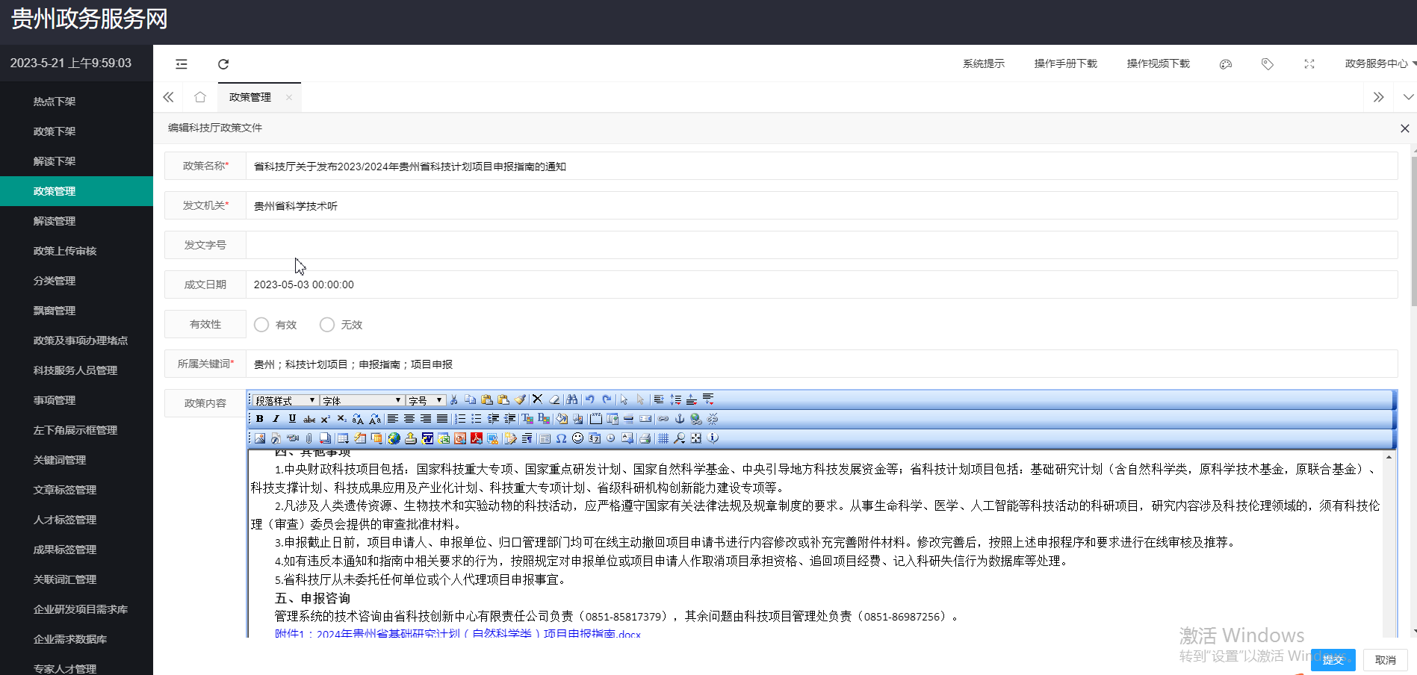
Task: Apply italic formatting to text
Action: coord(276,419)
